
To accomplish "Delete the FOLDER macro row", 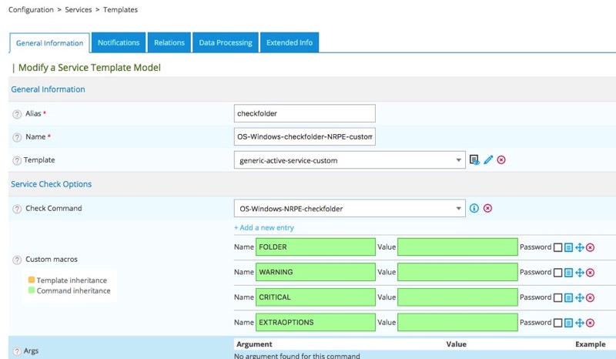I will coord(591,247).
